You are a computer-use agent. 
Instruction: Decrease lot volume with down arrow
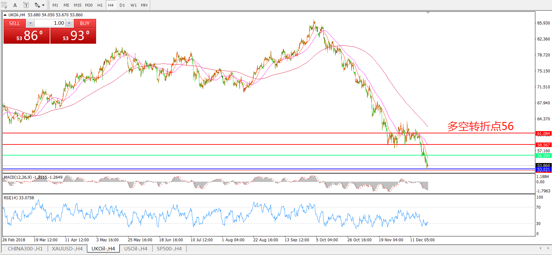[30, 23]
